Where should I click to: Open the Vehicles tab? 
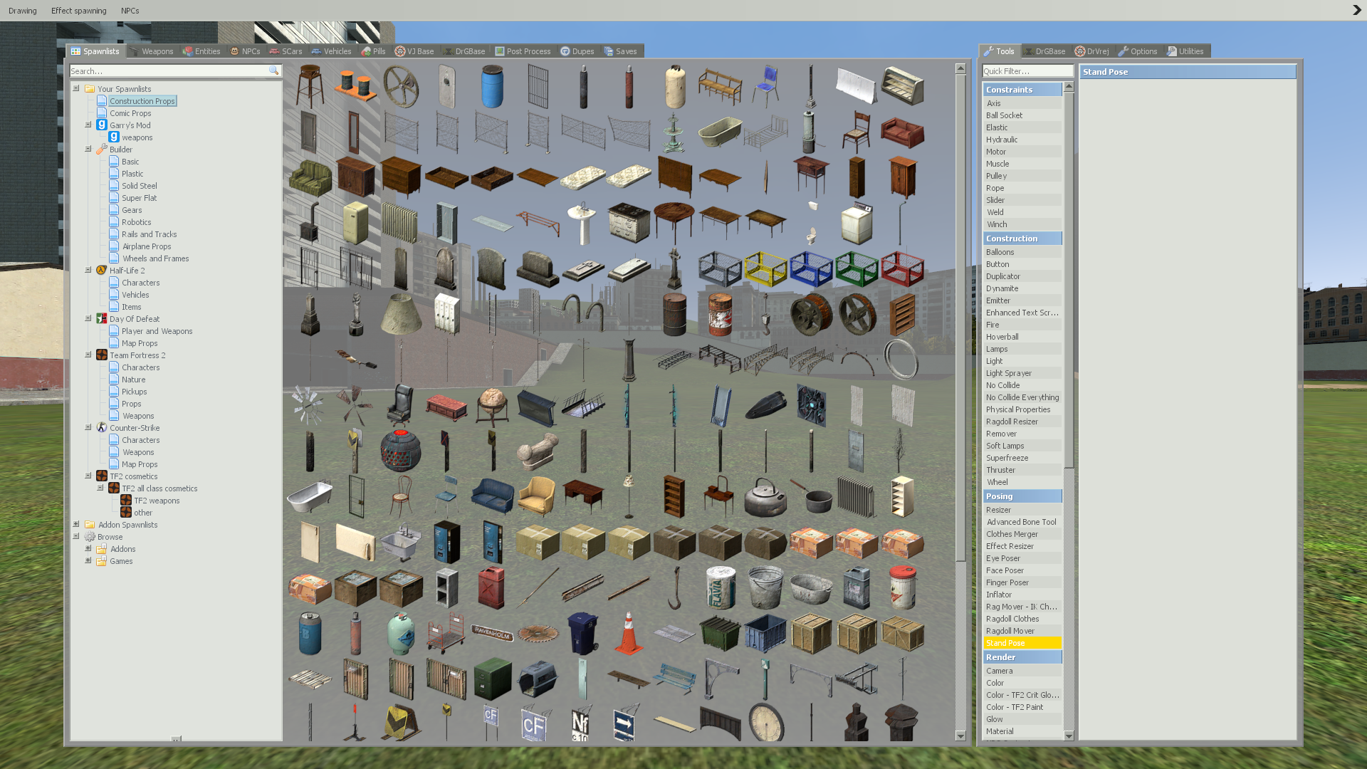point(331,51)
